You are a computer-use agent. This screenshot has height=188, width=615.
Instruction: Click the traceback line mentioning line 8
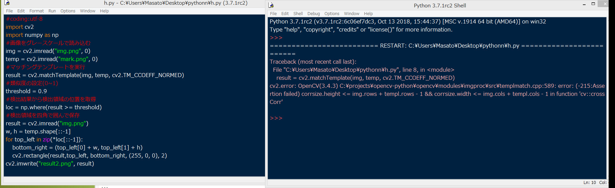363,70
